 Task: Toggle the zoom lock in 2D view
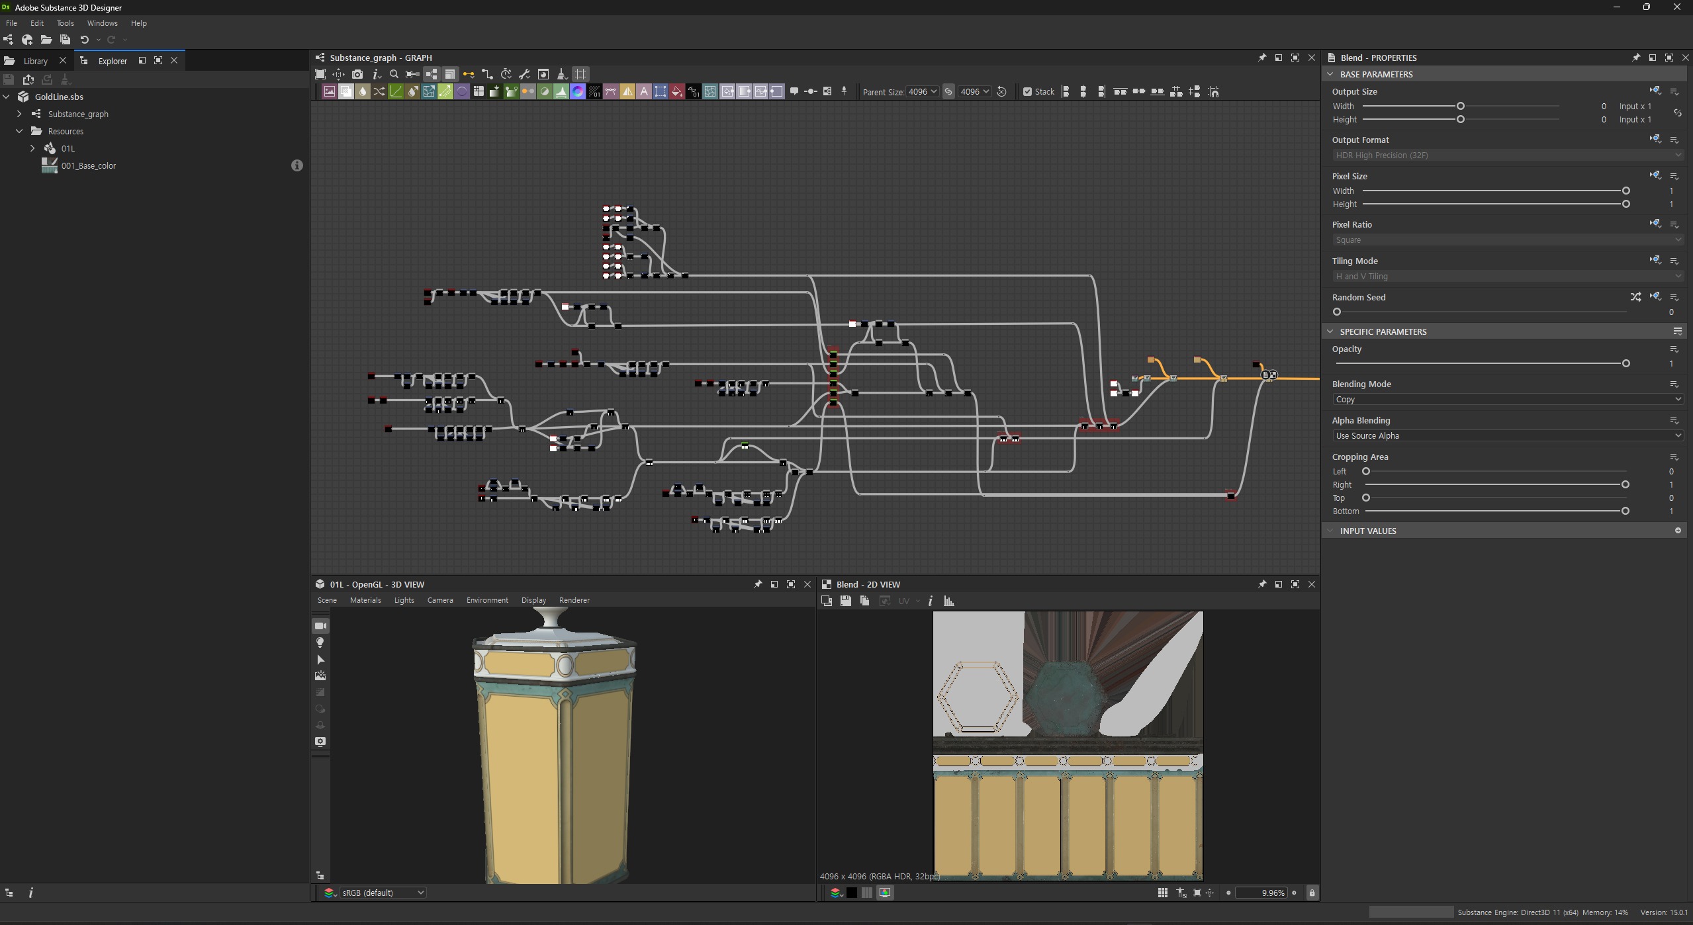tap(1312, 893)
